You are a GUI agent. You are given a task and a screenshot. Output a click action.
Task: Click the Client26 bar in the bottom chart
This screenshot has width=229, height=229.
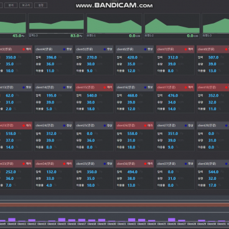click(x=172, y=220)
